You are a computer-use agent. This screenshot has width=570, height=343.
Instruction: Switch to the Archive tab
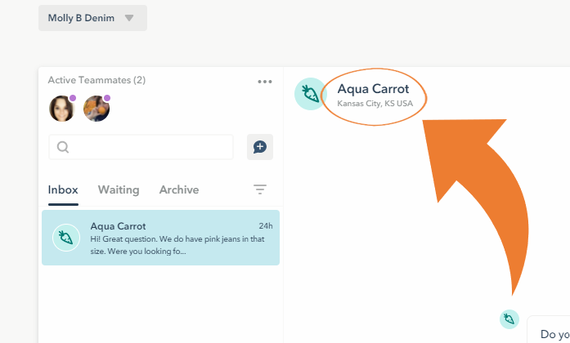(x=179, y=189)
